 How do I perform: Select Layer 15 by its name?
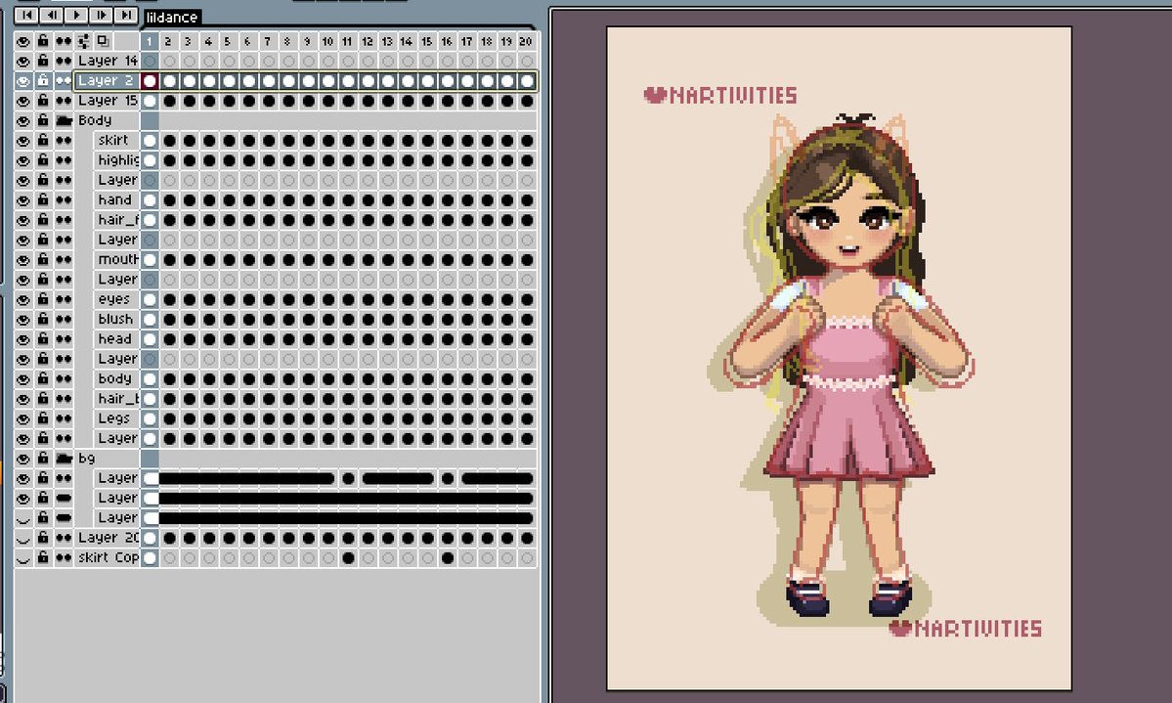pos(107,100)
